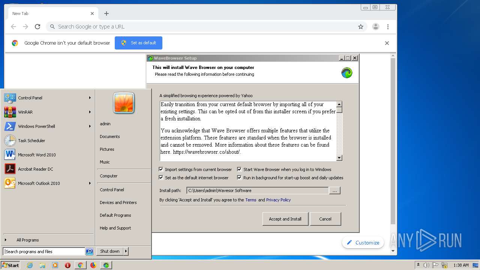Open Pictures from Start menu

107,149
